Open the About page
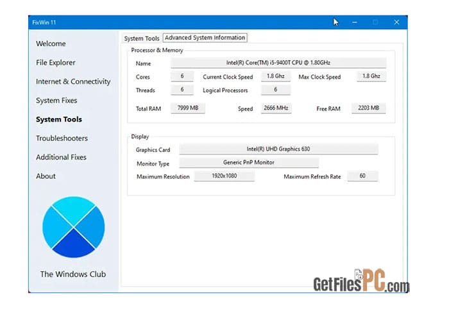The image size is (449, 318). [x=46, y=176]
